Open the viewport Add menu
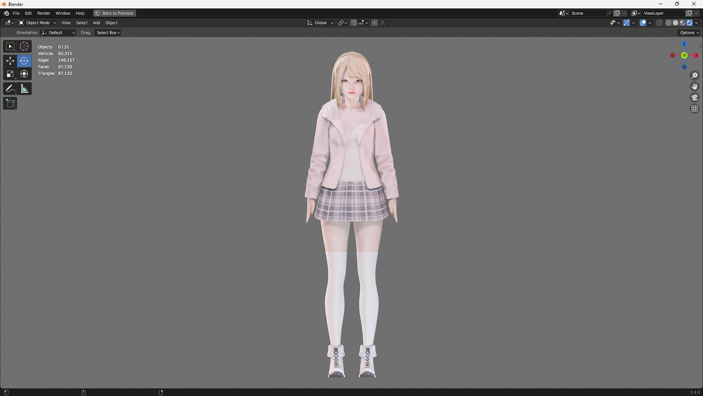 [97, 23]
